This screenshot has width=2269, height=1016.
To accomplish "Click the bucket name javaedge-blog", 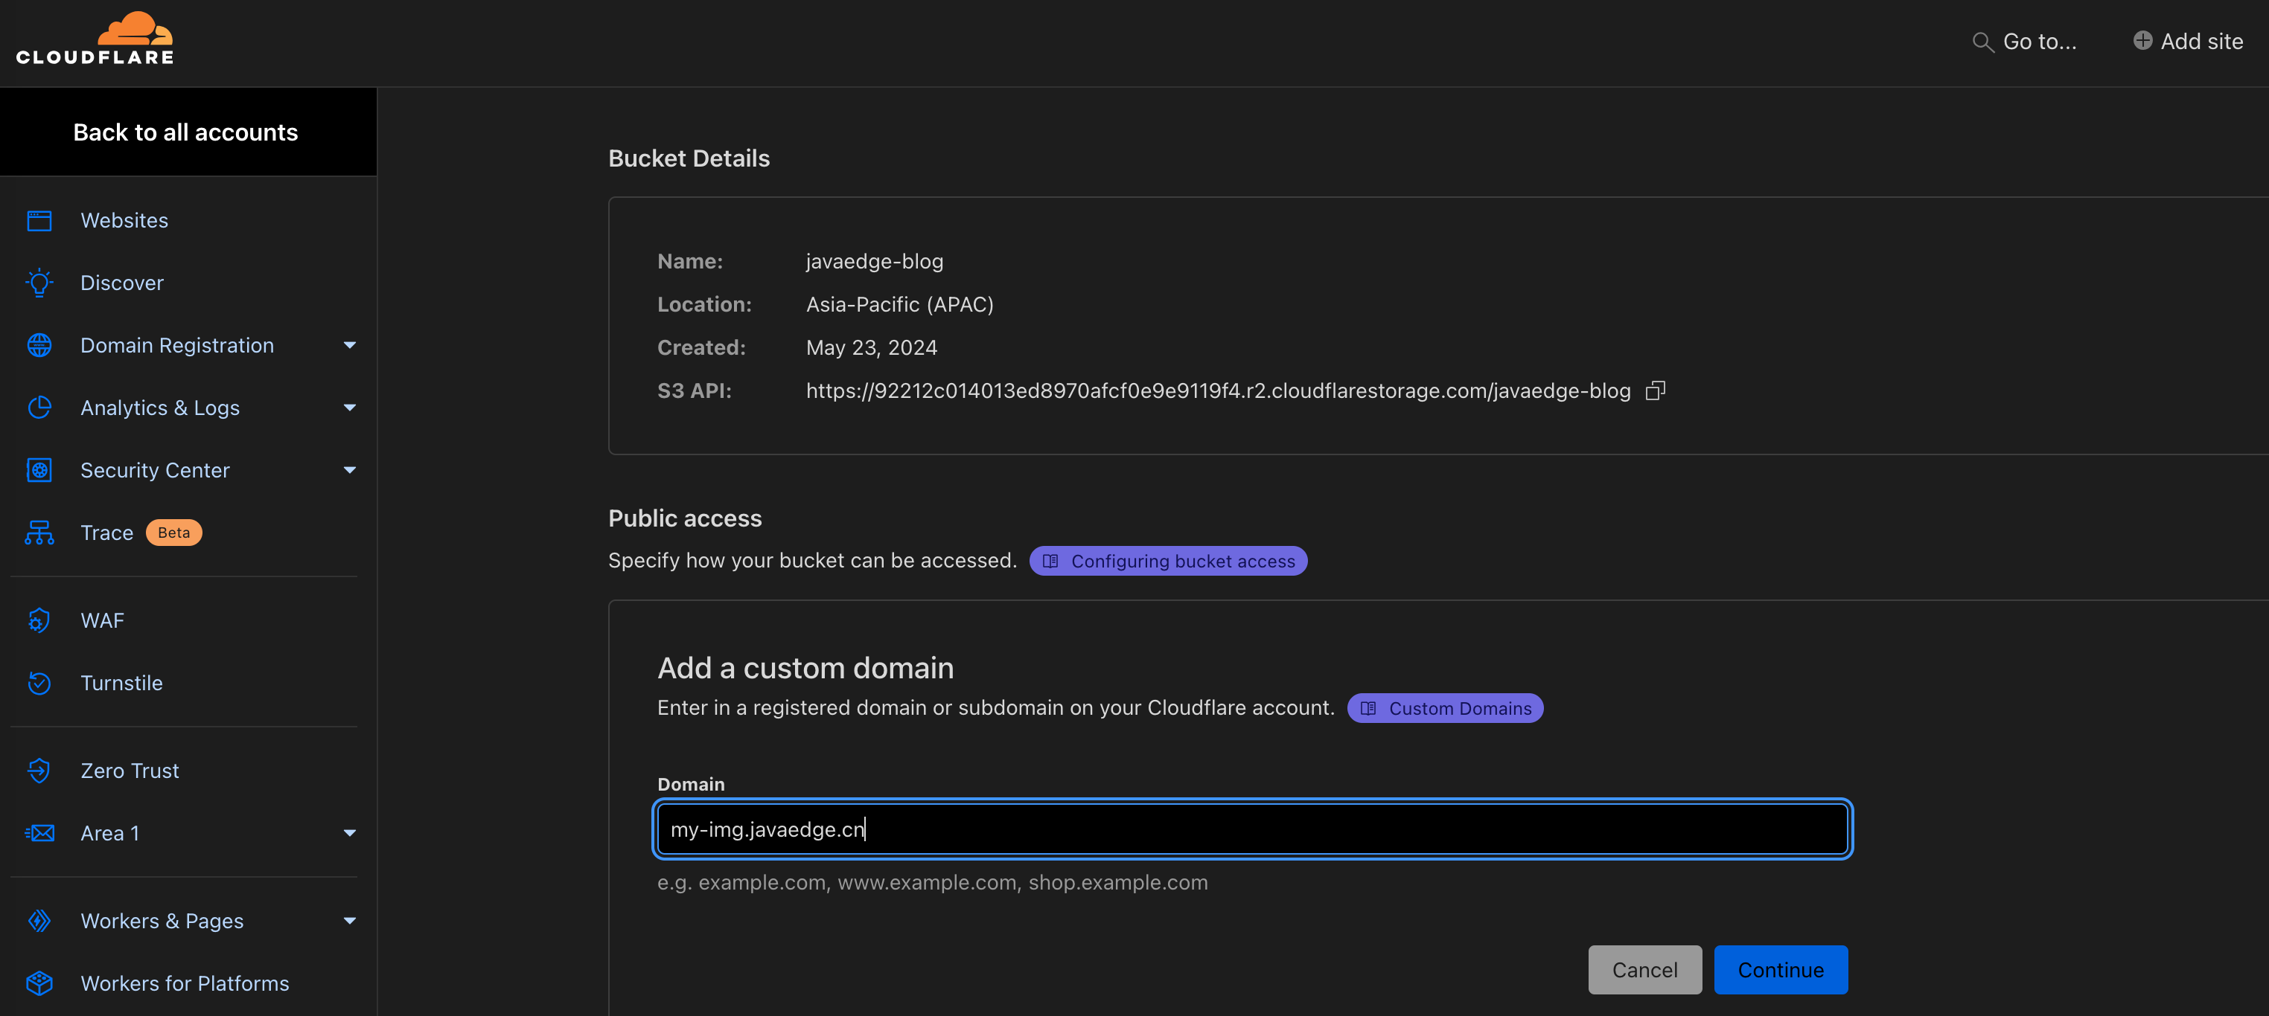I will 875,262.
